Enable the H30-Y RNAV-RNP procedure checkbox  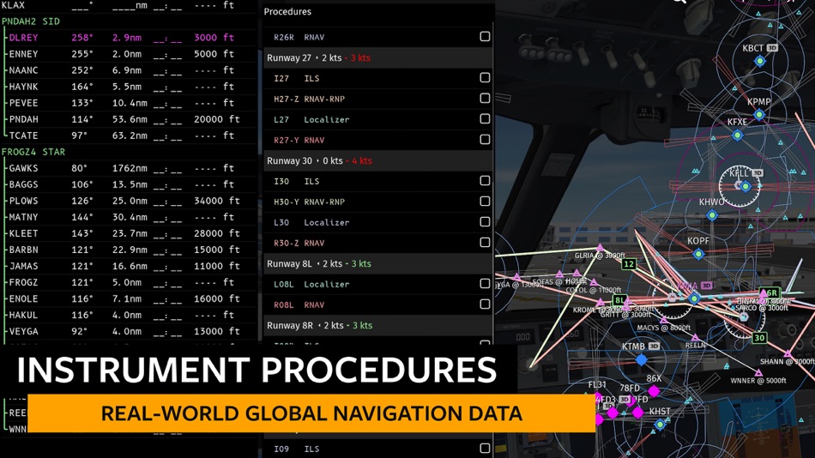[x=485, y=202]
